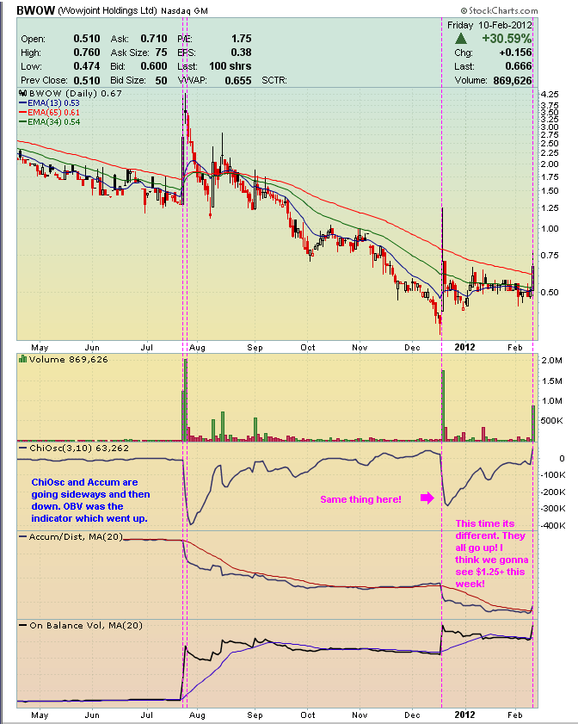Click the High value 0.760
Viewport: 578px width, 724px height.
pos(87,53)
